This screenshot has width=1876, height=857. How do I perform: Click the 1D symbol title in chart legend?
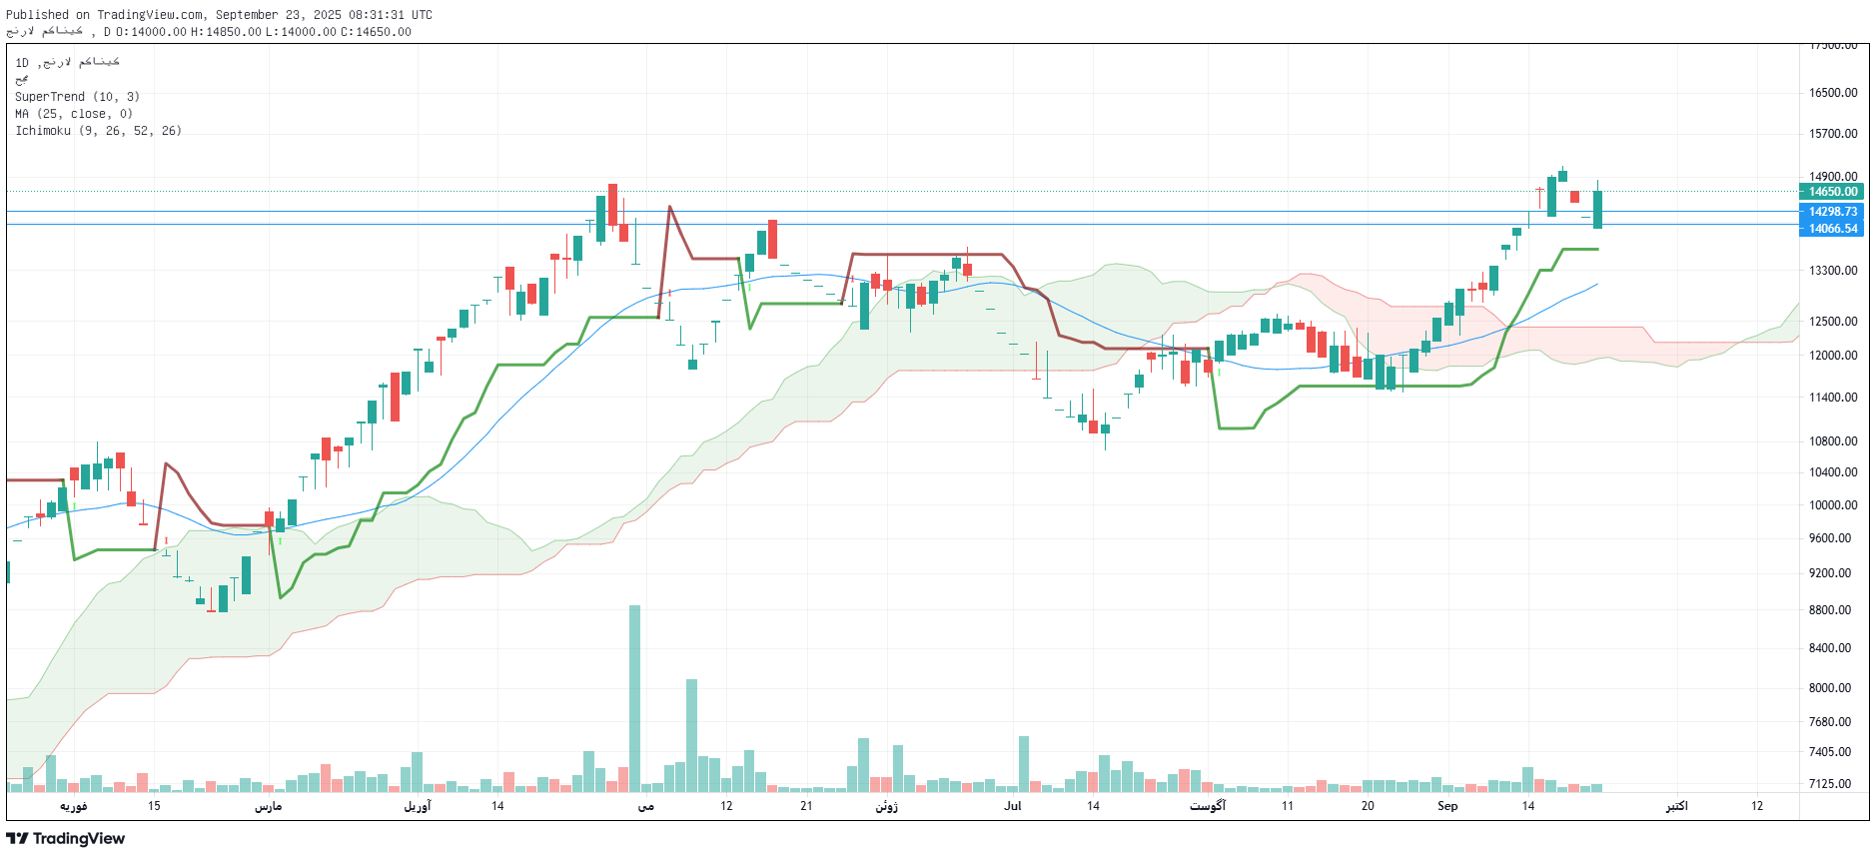tap(67, 62)
